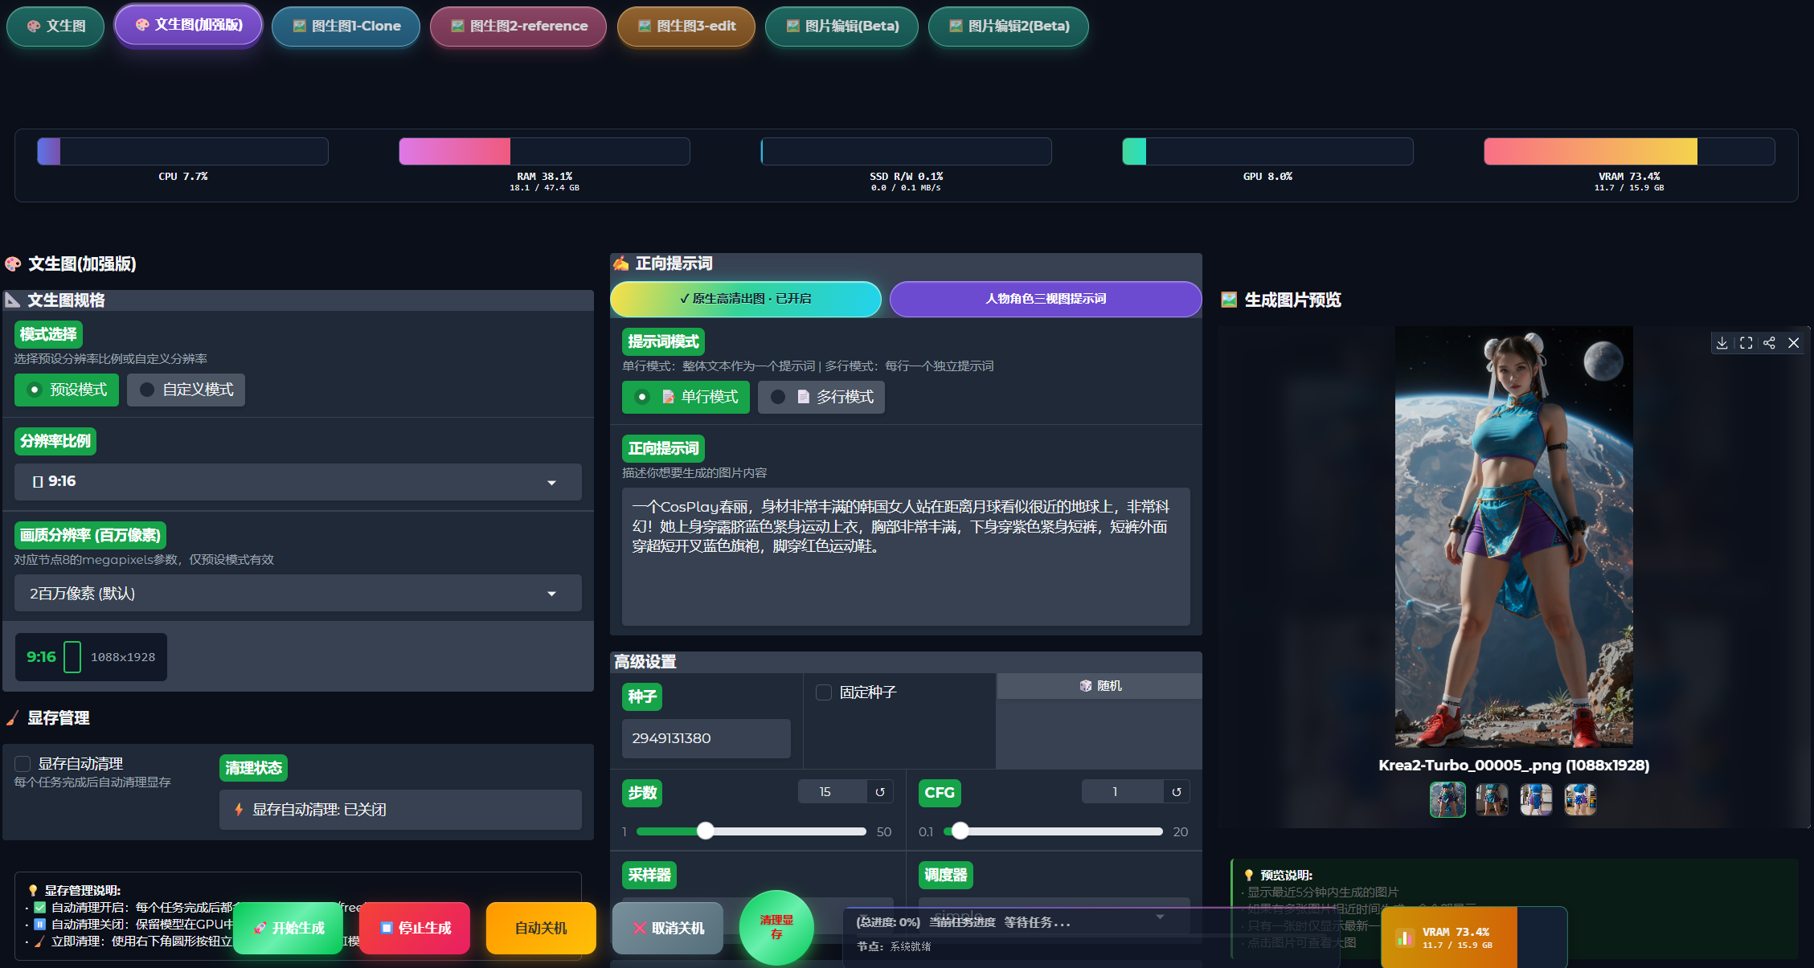Click the seed value input 2949131380
The width and height of the screenshot is (1814, 968).
click(x=706, y=738)
